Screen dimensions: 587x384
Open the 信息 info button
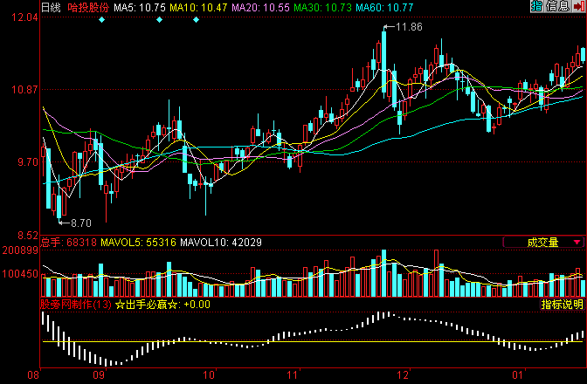[x=556, y=6]
